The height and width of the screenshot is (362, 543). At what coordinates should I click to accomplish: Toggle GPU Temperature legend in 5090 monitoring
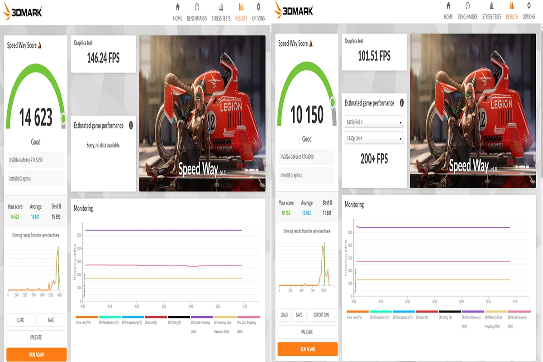pos(133,320)
